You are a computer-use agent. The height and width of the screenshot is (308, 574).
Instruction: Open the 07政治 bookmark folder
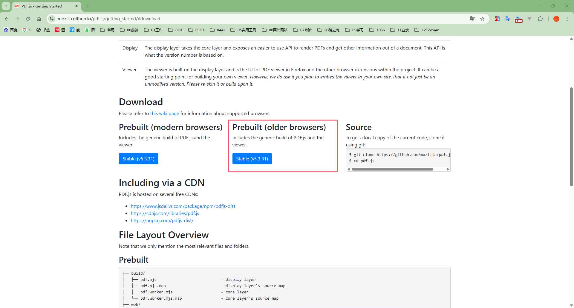(x=302, y=30)
